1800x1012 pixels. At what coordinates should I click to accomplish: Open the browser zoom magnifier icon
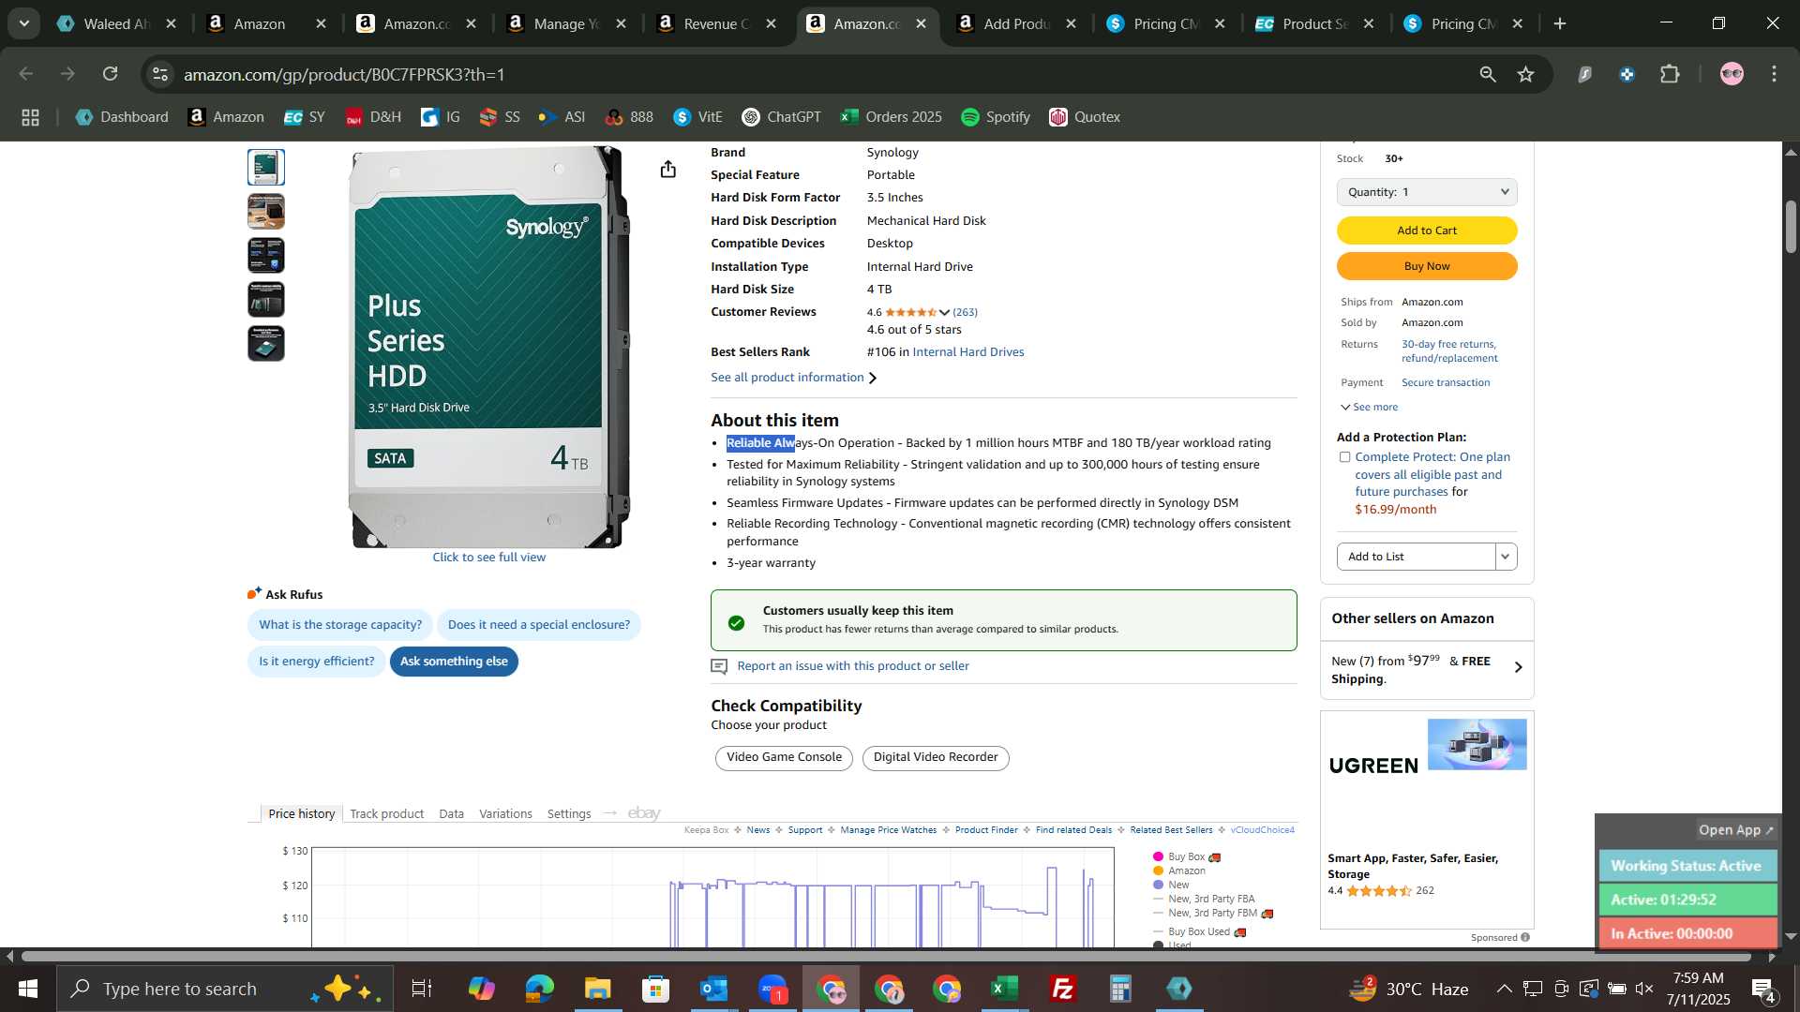1488,74
